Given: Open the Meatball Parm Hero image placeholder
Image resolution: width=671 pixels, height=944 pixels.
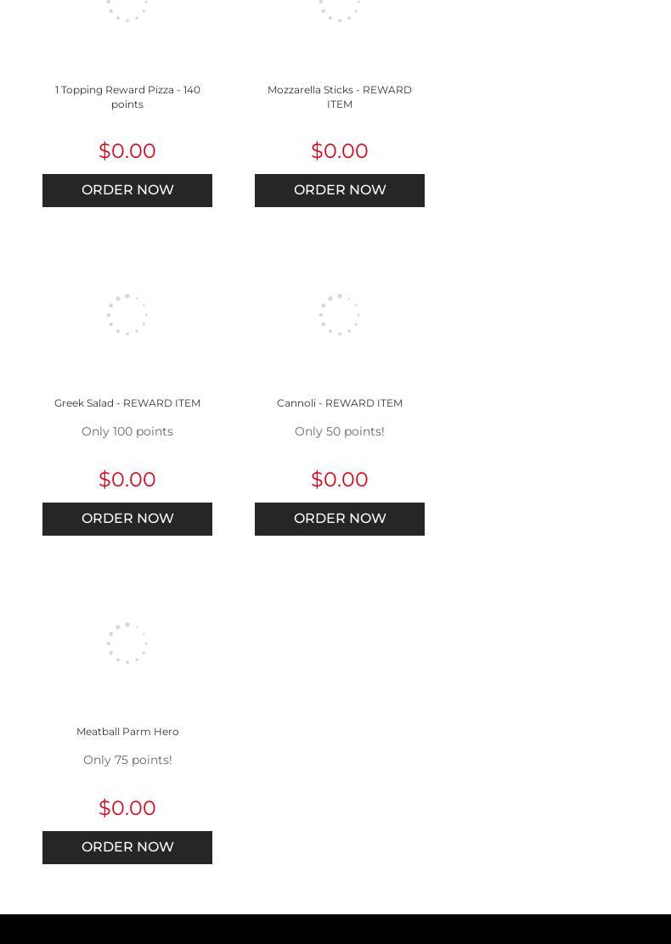Looking at the screenshot, I should [x=127, y=643].
